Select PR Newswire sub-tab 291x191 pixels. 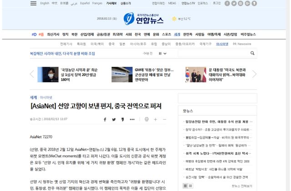coord(242,44)
